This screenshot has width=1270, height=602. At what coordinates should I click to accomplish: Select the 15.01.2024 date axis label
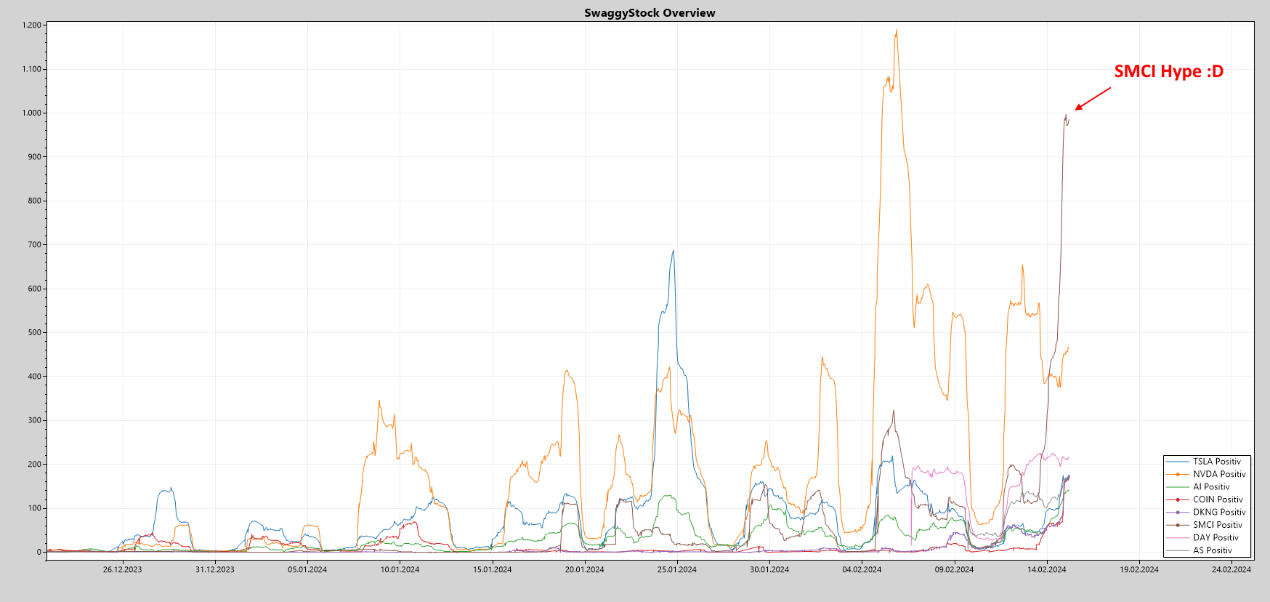pos(492,569)
